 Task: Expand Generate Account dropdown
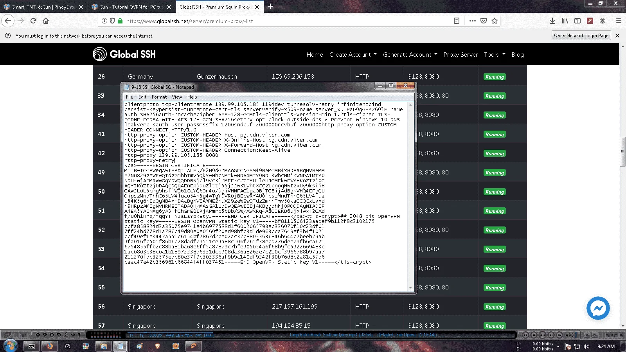[x=410, y=55]
